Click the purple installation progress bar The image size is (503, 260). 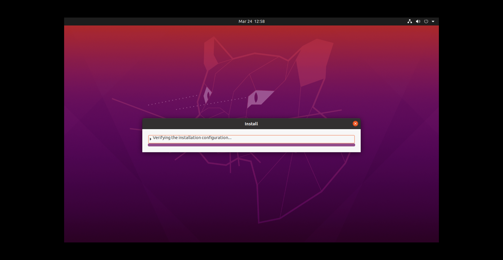point(251,145)
